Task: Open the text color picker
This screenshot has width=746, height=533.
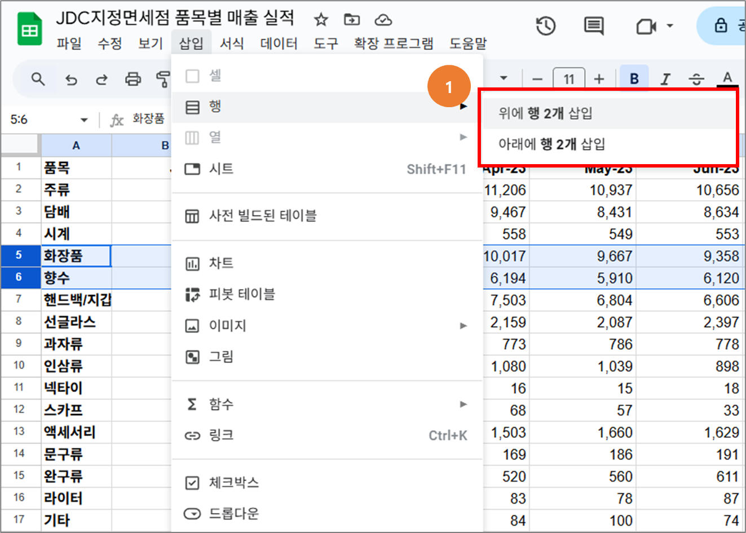Action: click(x=727, y=79)
